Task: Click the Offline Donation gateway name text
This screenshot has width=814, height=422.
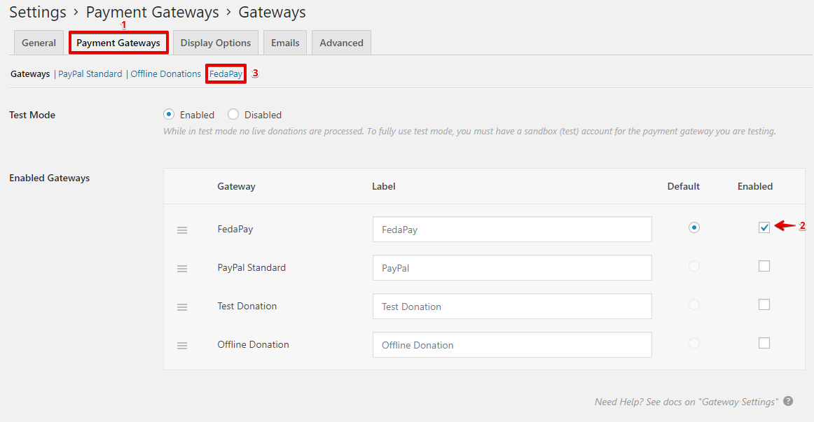Action: (x=253, y=344)
